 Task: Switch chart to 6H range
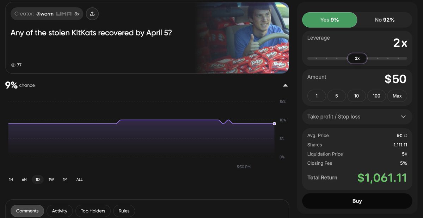pos(24,179)
